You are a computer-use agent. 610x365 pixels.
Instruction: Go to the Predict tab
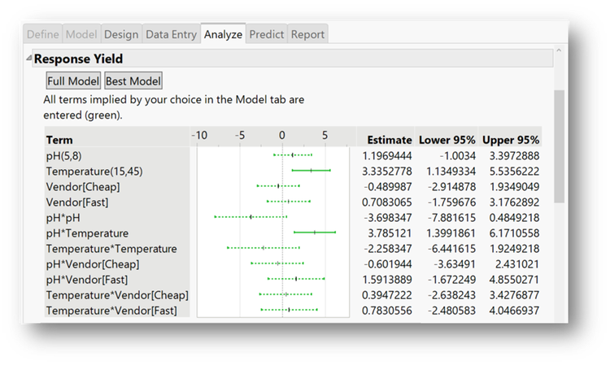coord(266,34)
